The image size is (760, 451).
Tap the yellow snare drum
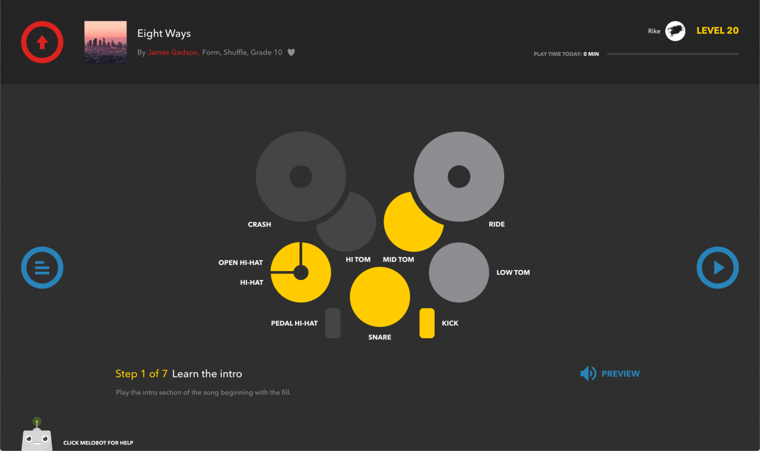380,297
